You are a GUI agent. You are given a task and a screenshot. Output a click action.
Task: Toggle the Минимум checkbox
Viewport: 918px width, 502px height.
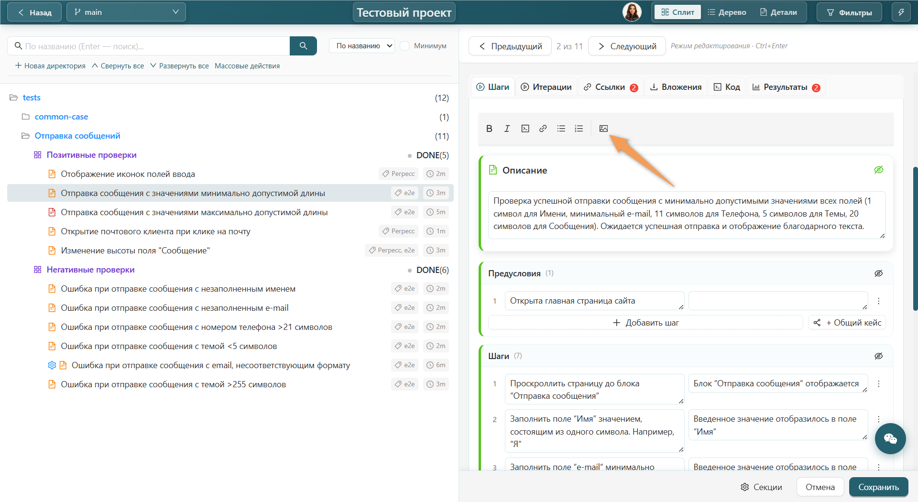[x=404, y=46]
